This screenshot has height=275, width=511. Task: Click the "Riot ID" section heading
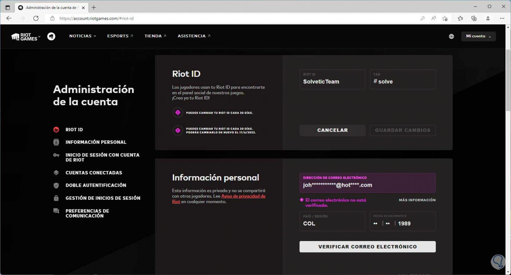click(186, 74)
